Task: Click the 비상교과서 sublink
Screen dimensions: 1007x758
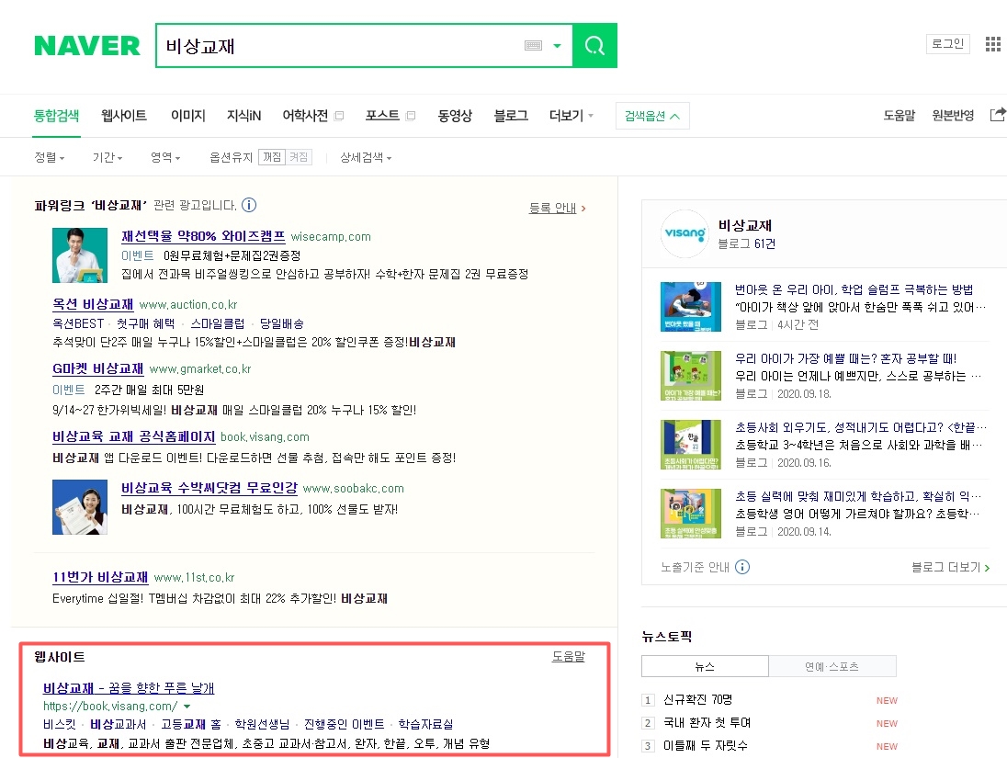Action: (x=119, y=724)
